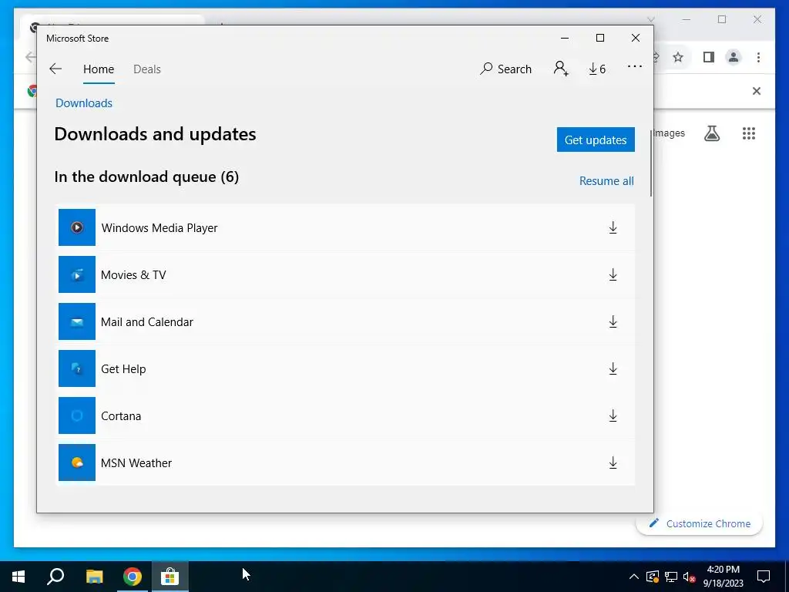Click the MSN Weather download arrow
789x592 pixels.
(x=613, y=462)
